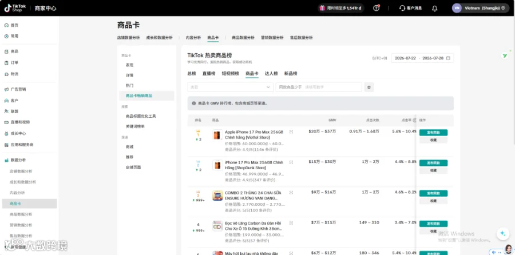Open COMBO 2 THÙNG ENSURE product thumbnail
515x255 pixels.
pyautogui.click(x=217, y=196)
